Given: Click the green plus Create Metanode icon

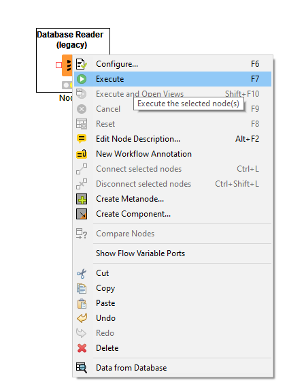Looking at the screenshot, I should pos(82,199).
